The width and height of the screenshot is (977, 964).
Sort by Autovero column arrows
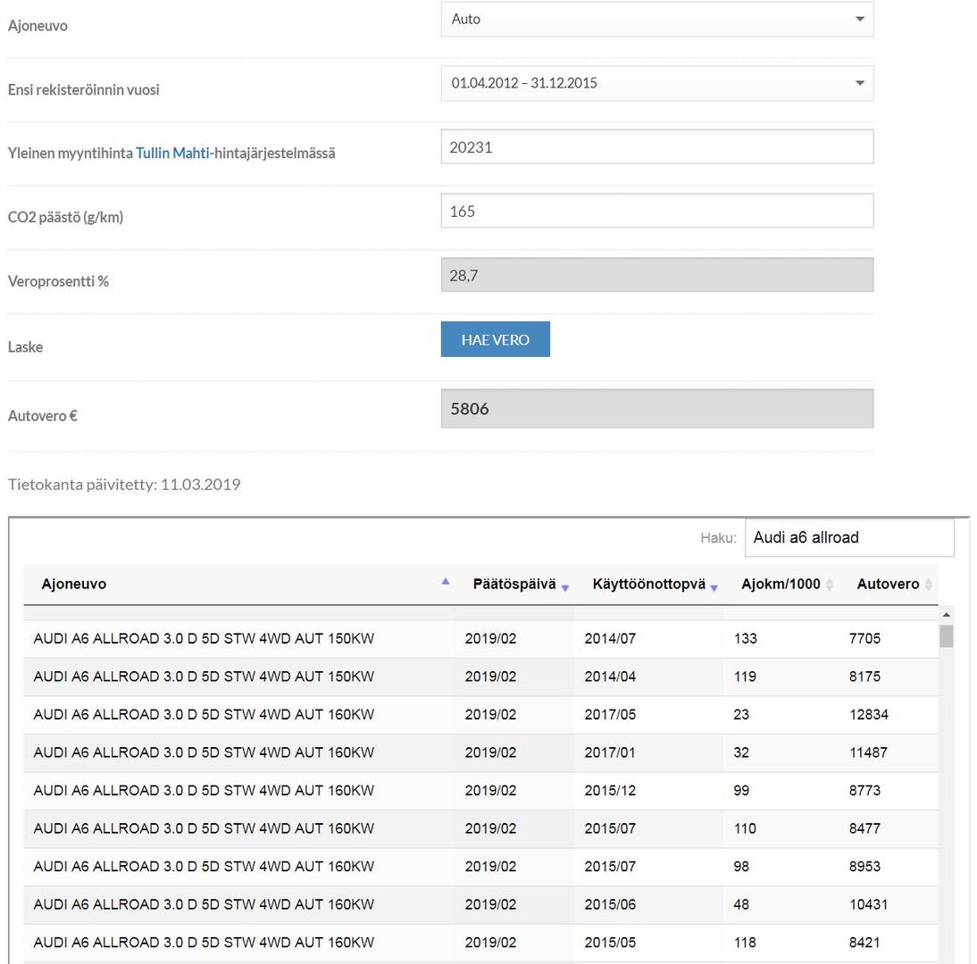(929, 585)
